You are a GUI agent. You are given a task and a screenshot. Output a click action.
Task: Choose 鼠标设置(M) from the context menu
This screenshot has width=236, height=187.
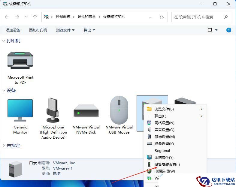click(175, 137)
